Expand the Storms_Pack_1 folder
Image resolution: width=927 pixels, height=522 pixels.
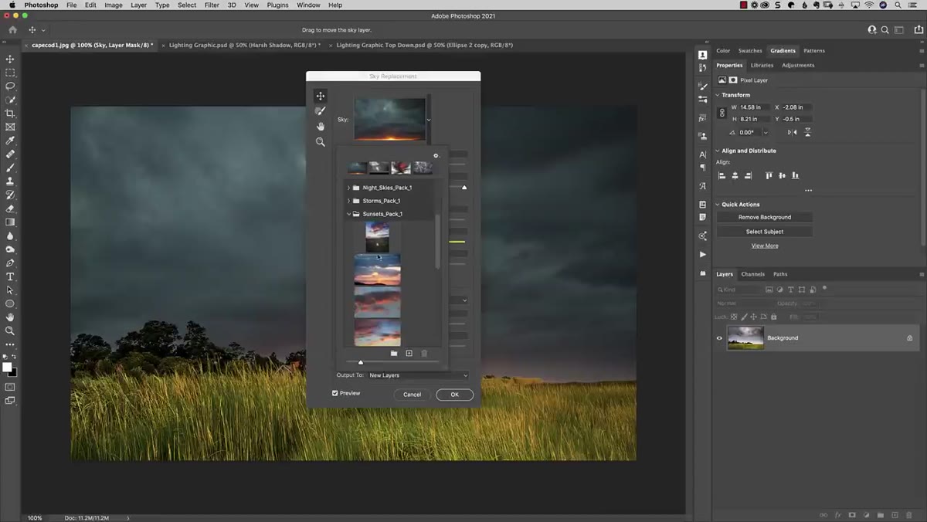point(349,201)
